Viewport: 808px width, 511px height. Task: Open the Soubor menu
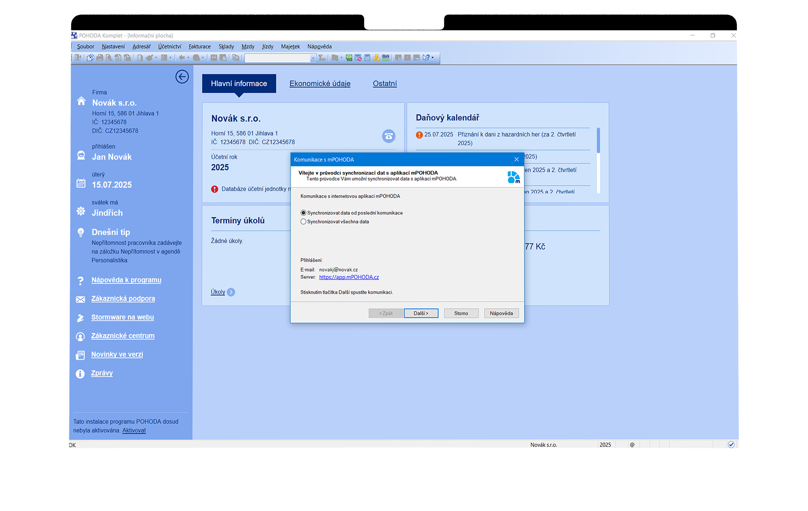click(85, 47)
